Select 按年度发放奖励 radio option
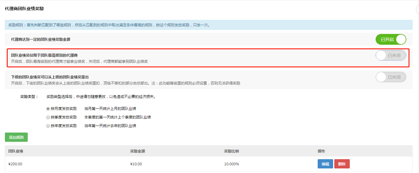 point(48,126)
